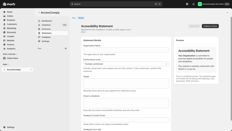This screenshot has height=131, width=232.
Task: Open Dashboard in AccessComply nav
Action: (47, 21)
